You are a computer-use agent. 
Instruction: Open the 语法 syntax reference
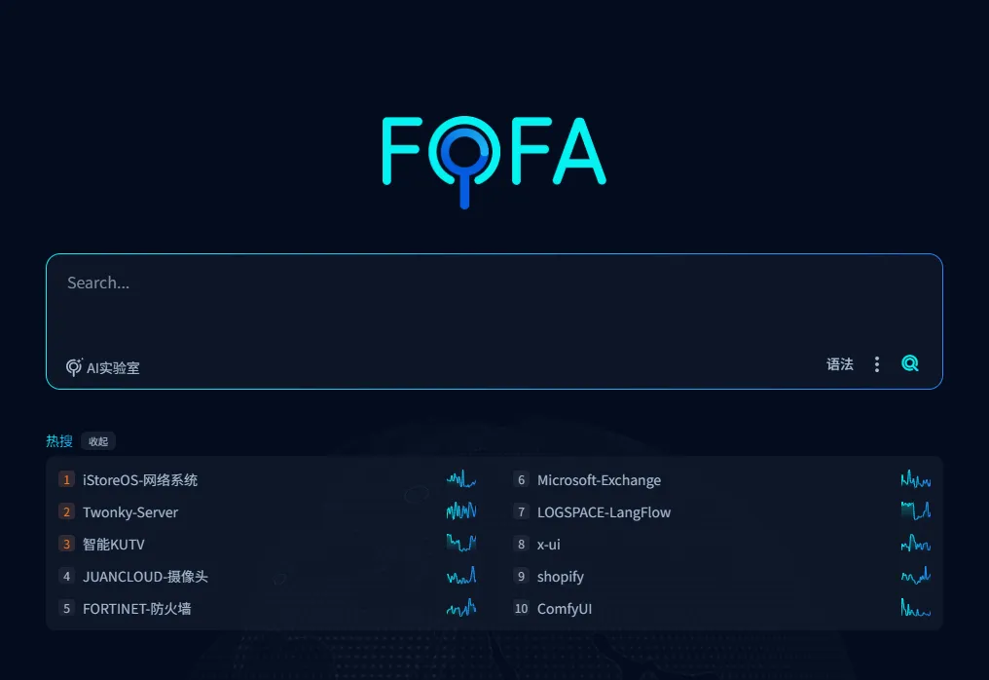(x=839, y=363)
